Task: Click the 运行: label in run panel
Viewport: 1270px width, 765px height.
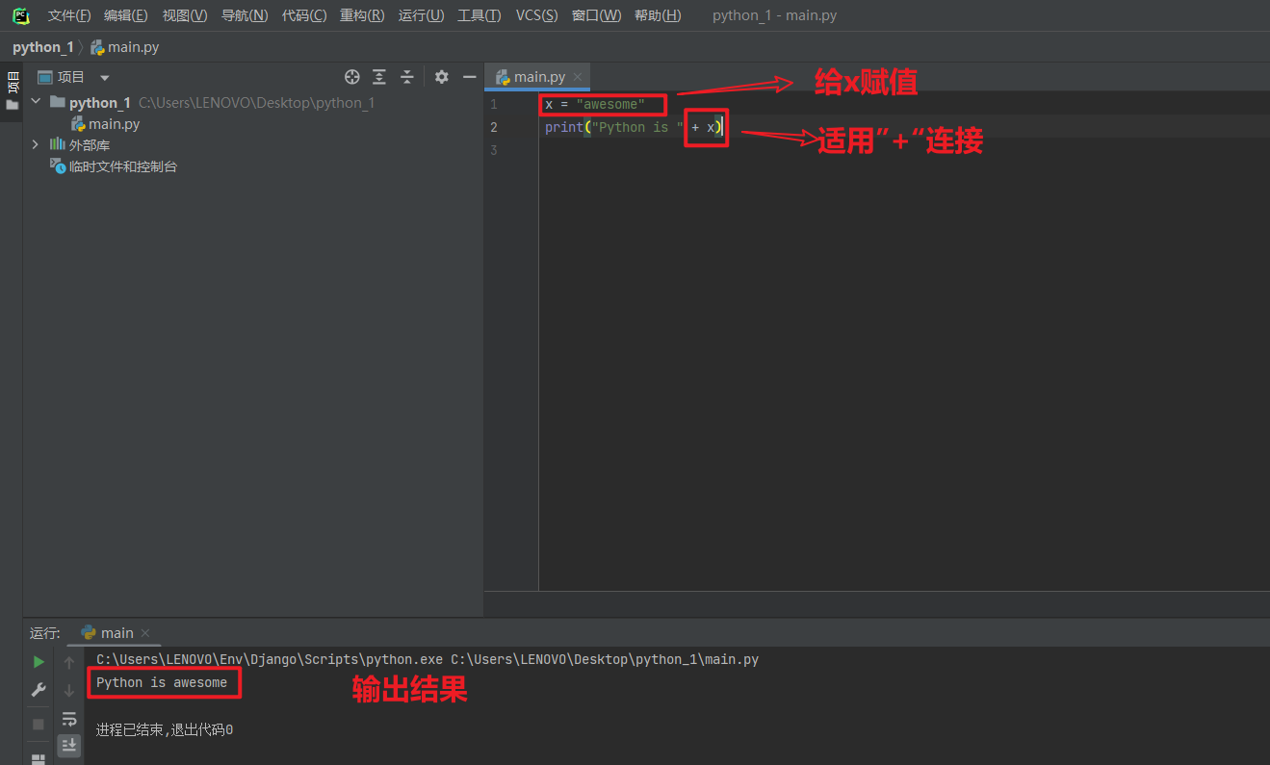Action: pos(45,632)
